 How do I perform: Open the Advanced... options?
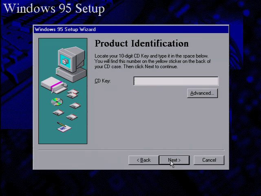(202, 93)
